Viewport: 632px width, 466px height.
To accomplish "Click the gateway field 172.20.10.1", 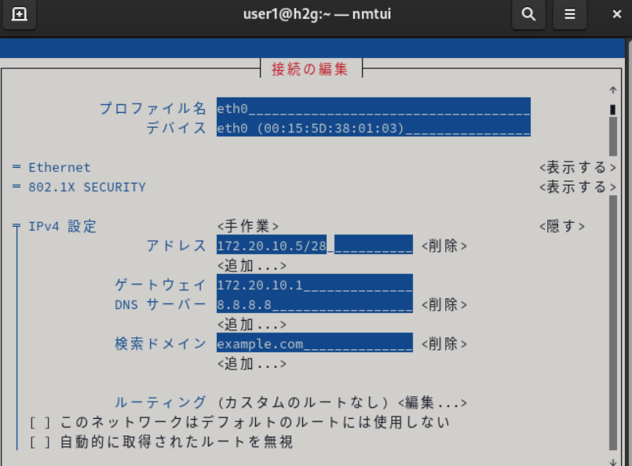I will (314, 284).
